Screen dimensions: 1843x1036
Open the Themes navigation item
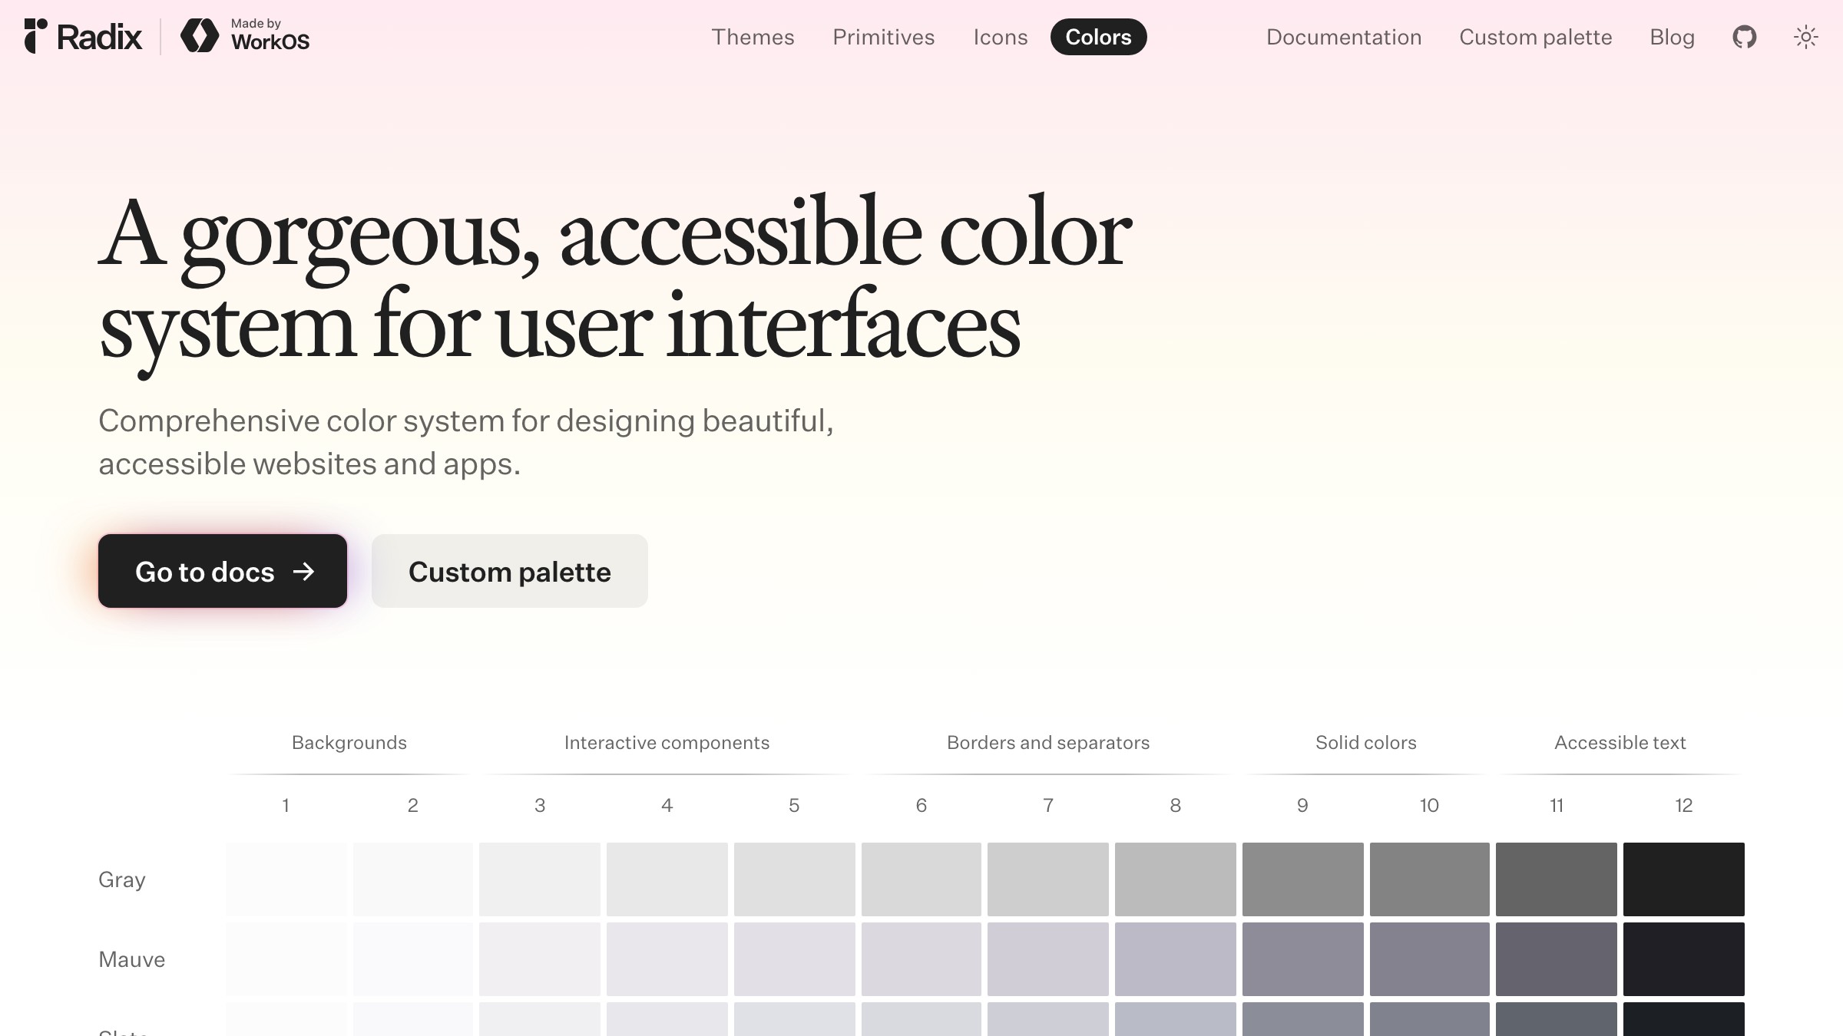tap(753, 37)
